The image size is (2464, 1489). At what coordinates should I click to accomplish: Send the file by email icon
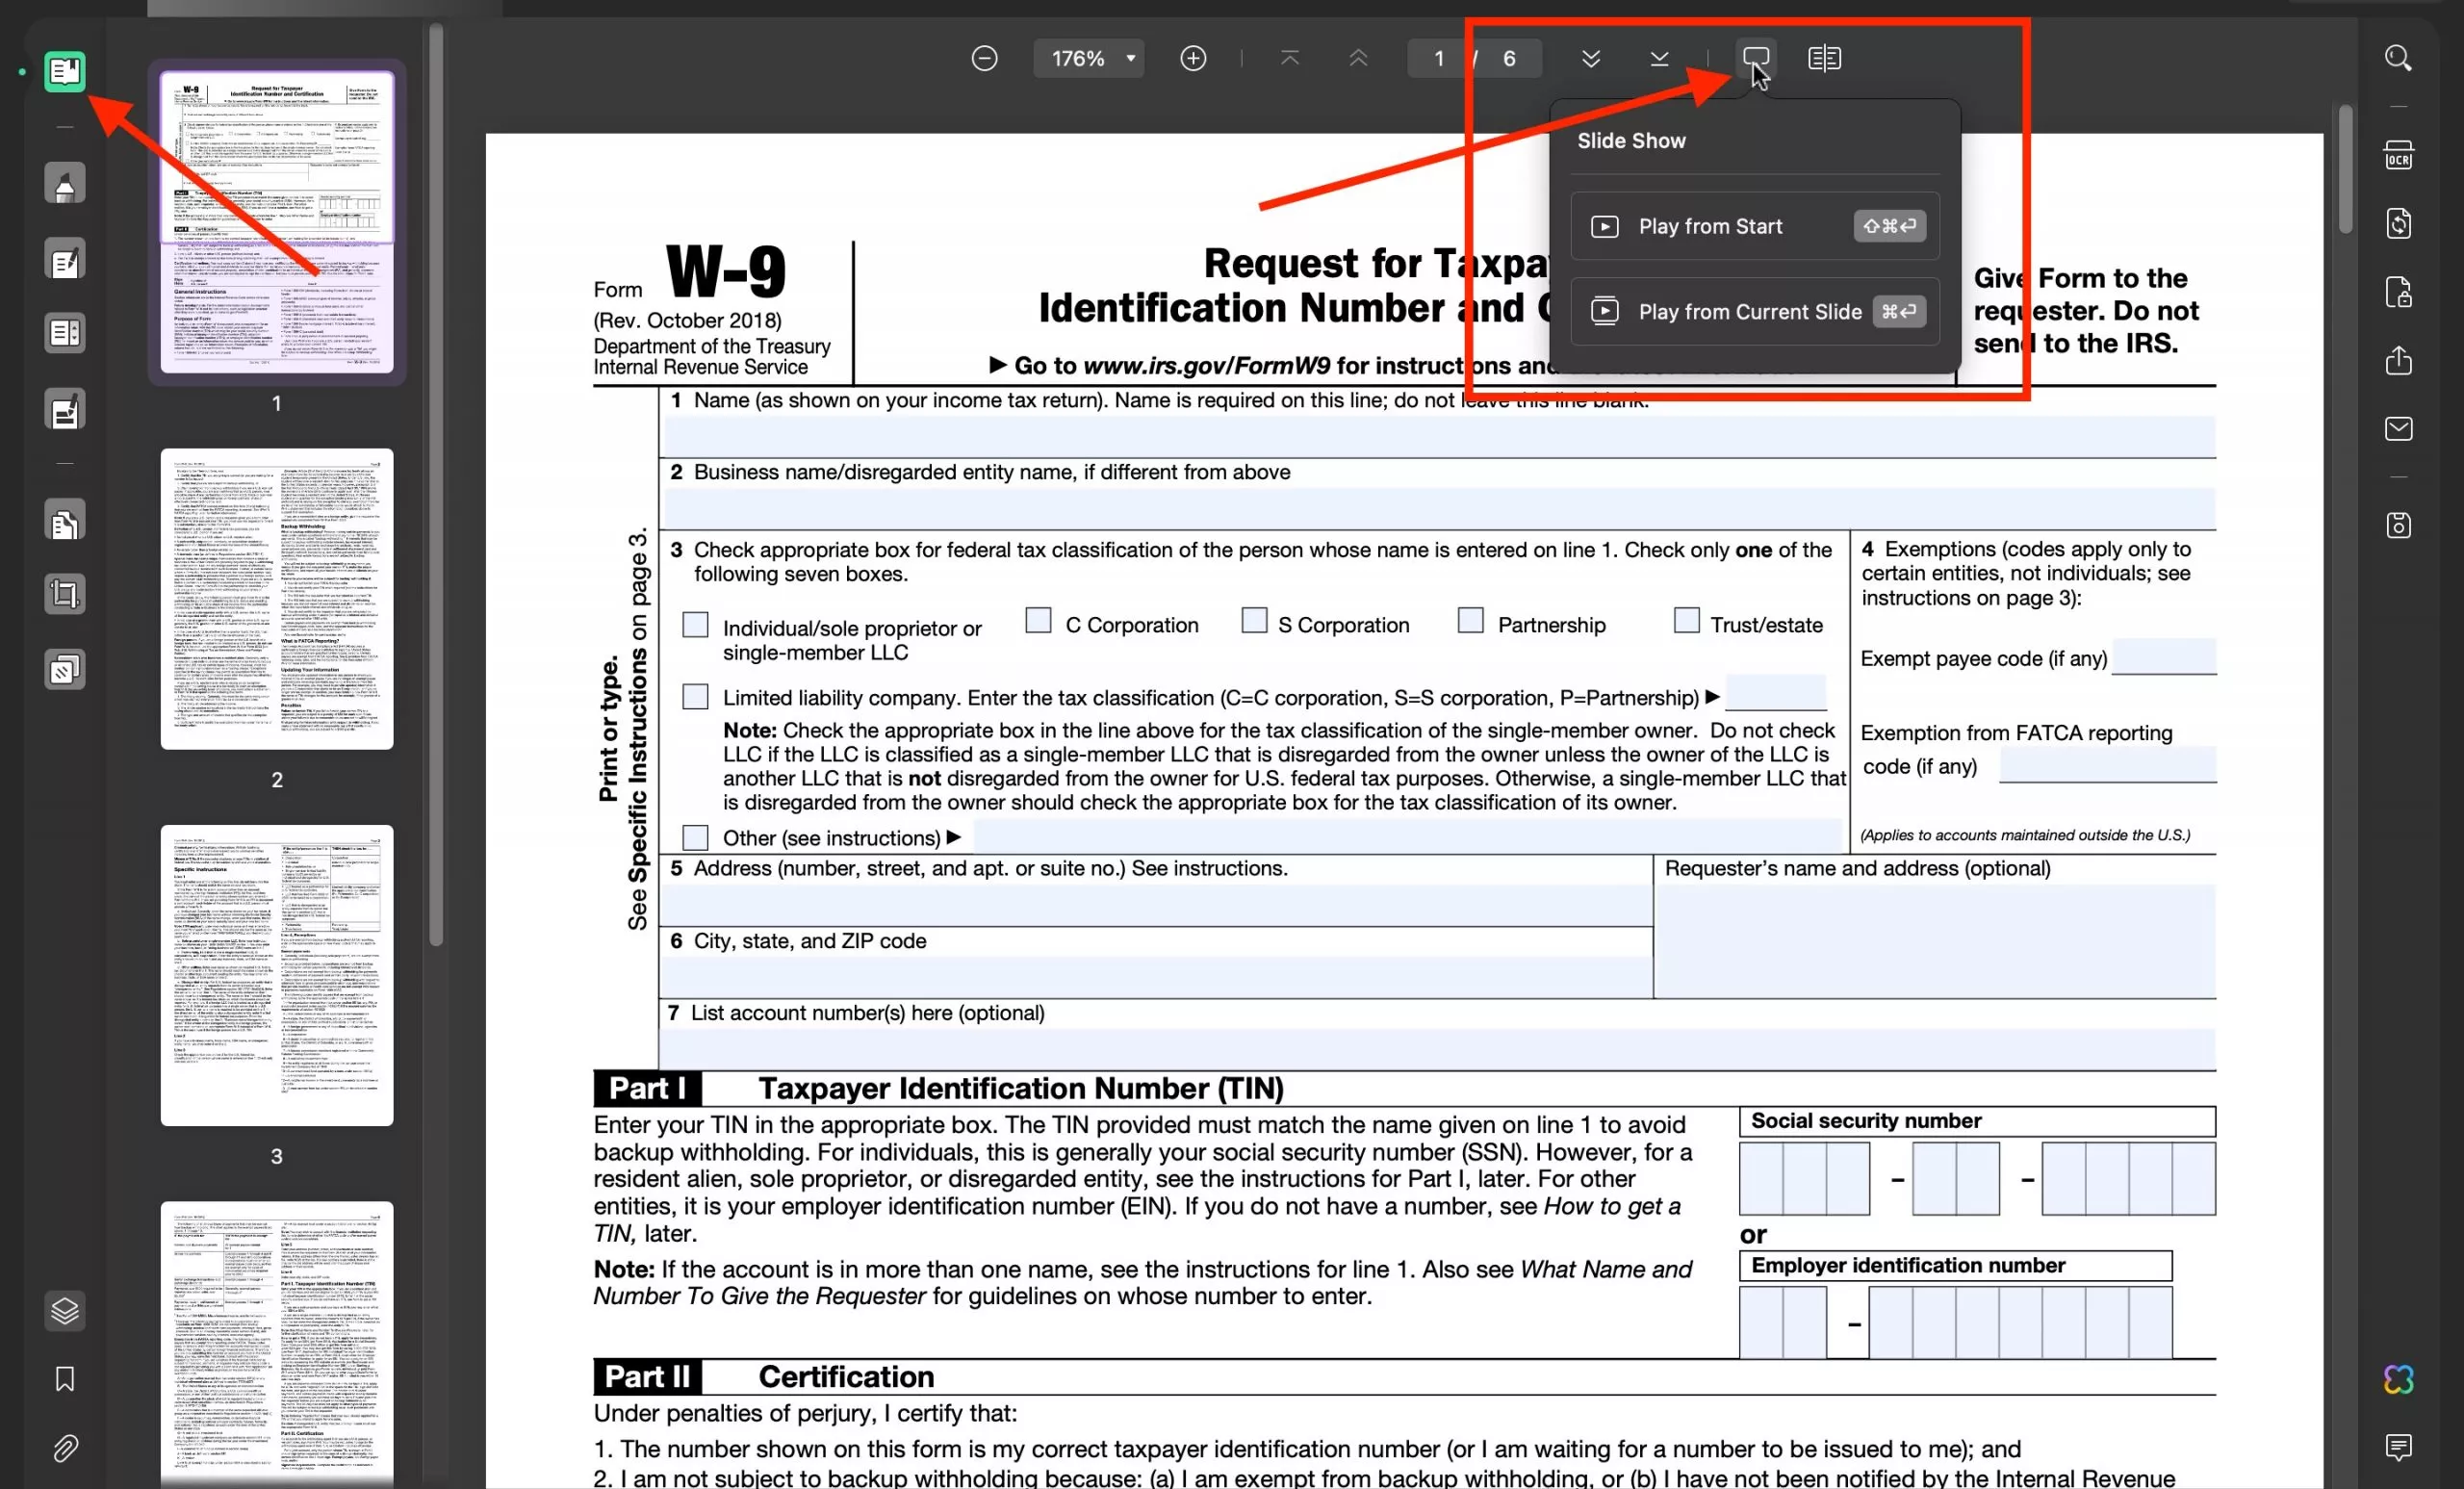[x=2398, y=429]
